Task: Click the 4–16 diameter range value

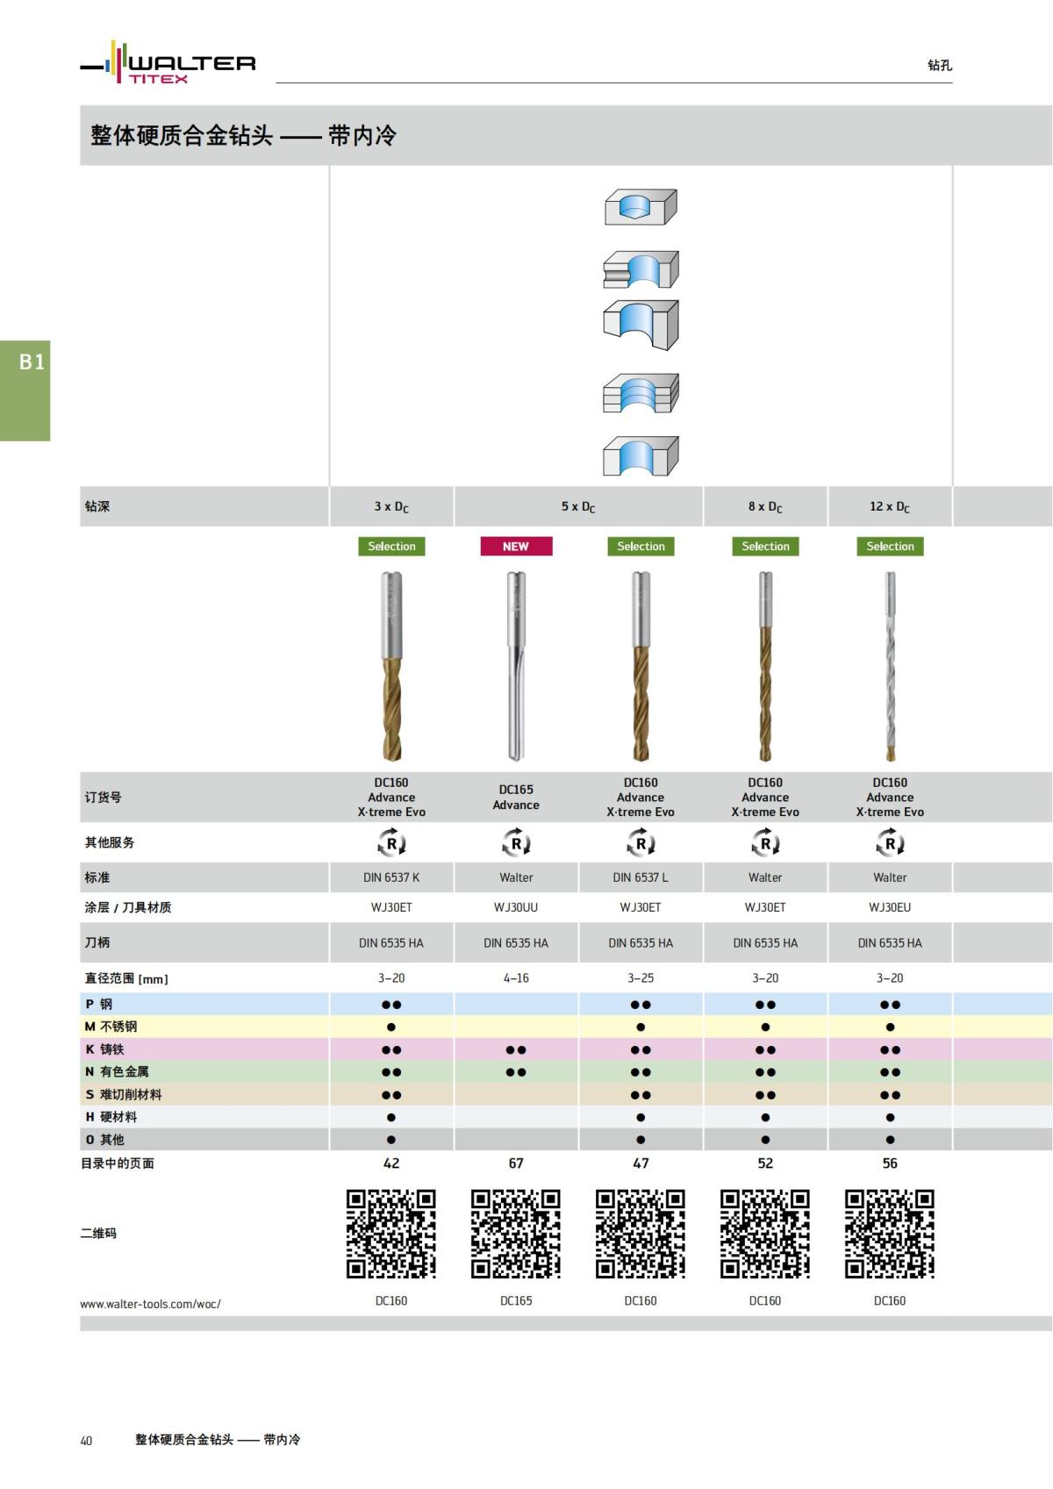Action: click(516, 977)
